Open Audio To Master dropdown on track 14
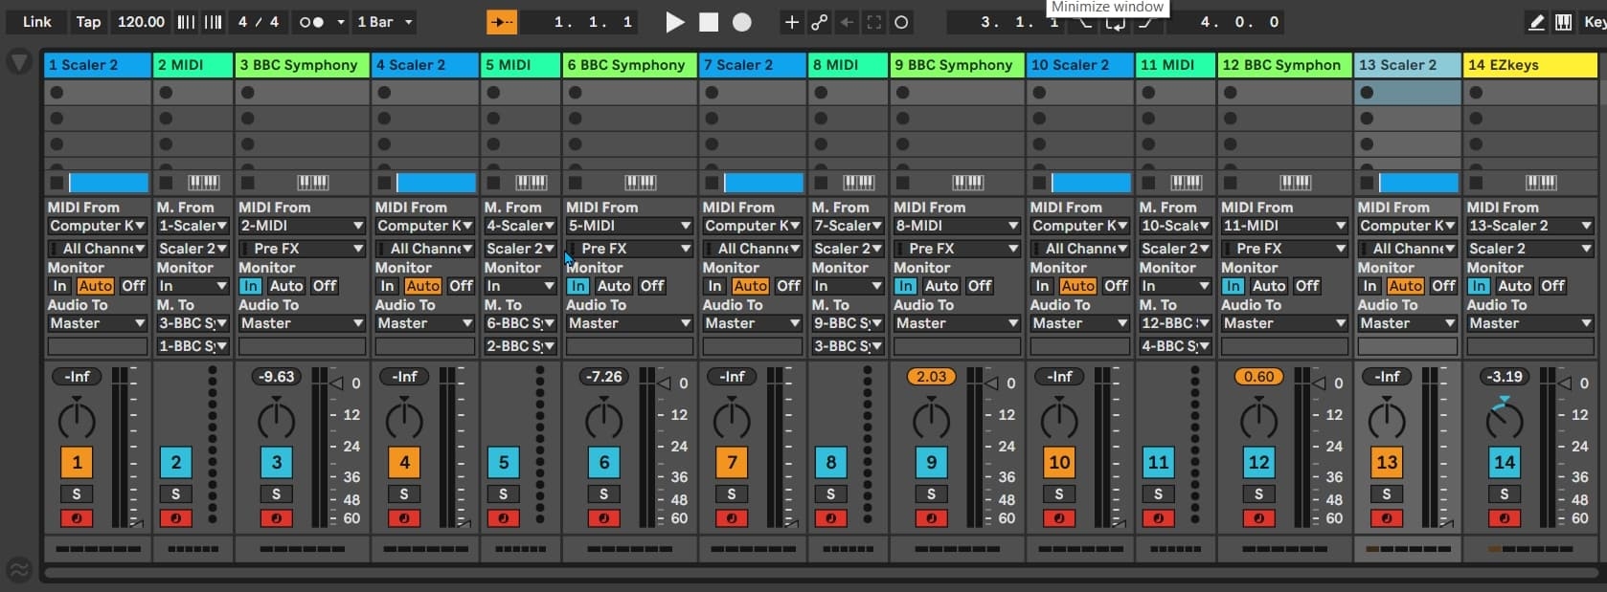The image size is (1607, 592). click(1529, 323)
